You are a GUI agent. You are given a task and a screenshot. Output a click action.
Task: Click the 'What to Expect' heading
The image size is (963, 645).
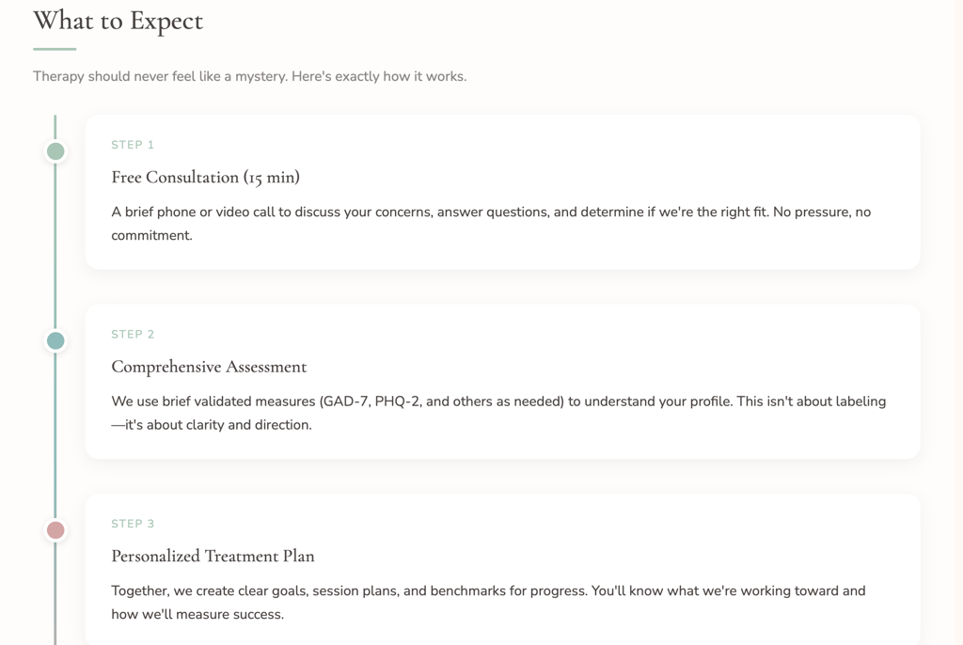(118, 21)
